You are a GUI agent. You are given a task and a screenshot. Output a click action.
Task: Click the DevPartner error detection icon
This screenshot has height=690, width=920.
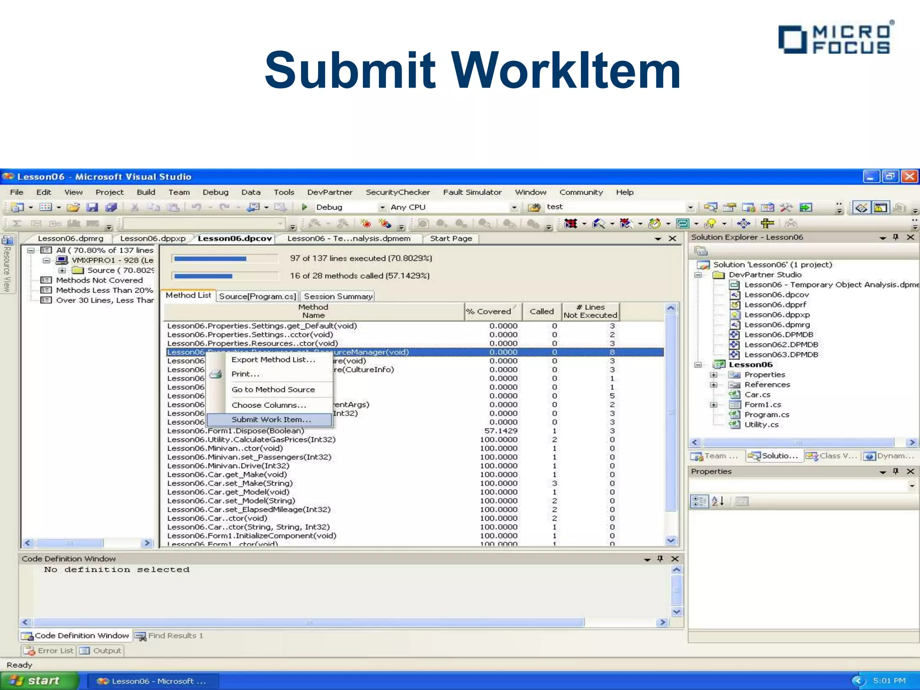pos(571,223)
